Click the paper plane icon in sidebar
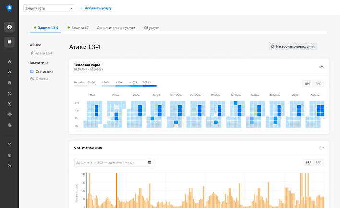The height and width of the screenshot is (208, 340). click(10, 72)
